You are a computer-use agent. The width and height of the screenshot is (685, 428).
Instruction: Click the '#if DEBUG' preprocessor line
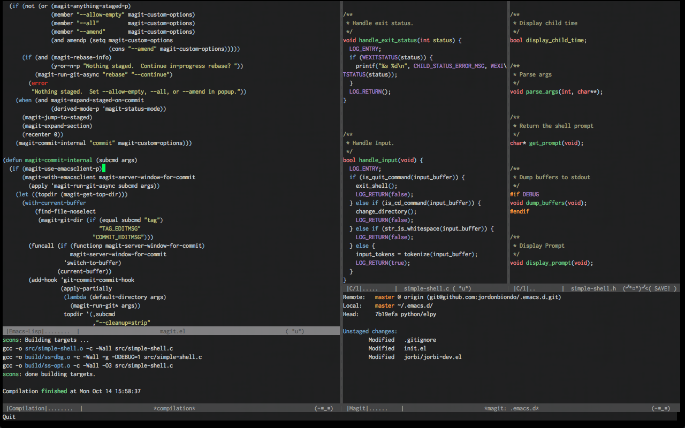pos(524,194)
